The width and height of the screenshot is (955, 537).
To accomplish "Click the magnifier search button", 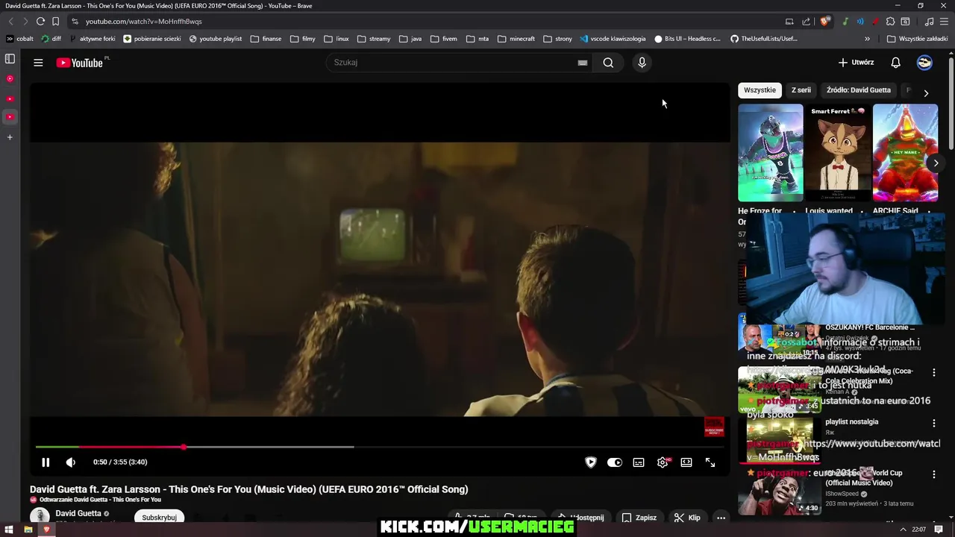I will [x=608, y=63].
